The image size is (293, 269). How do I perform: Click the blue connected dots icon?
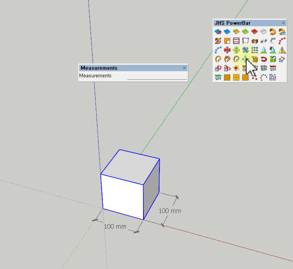[218, 50]
